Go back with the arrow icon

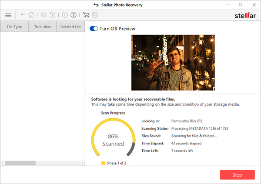point(23,15)
